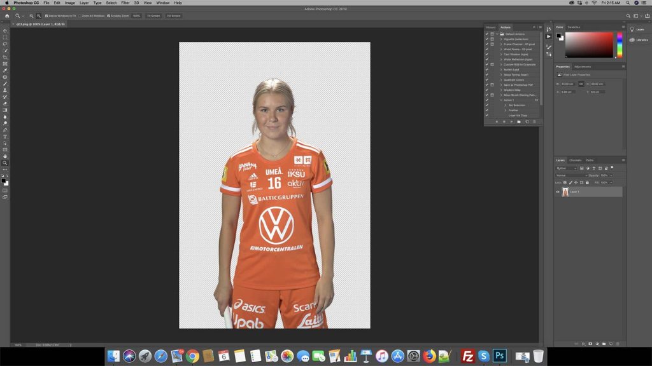The image size is (652, 366).
Task: Choose Zoom In mode in options bar
Action: (x=31, y=16)
